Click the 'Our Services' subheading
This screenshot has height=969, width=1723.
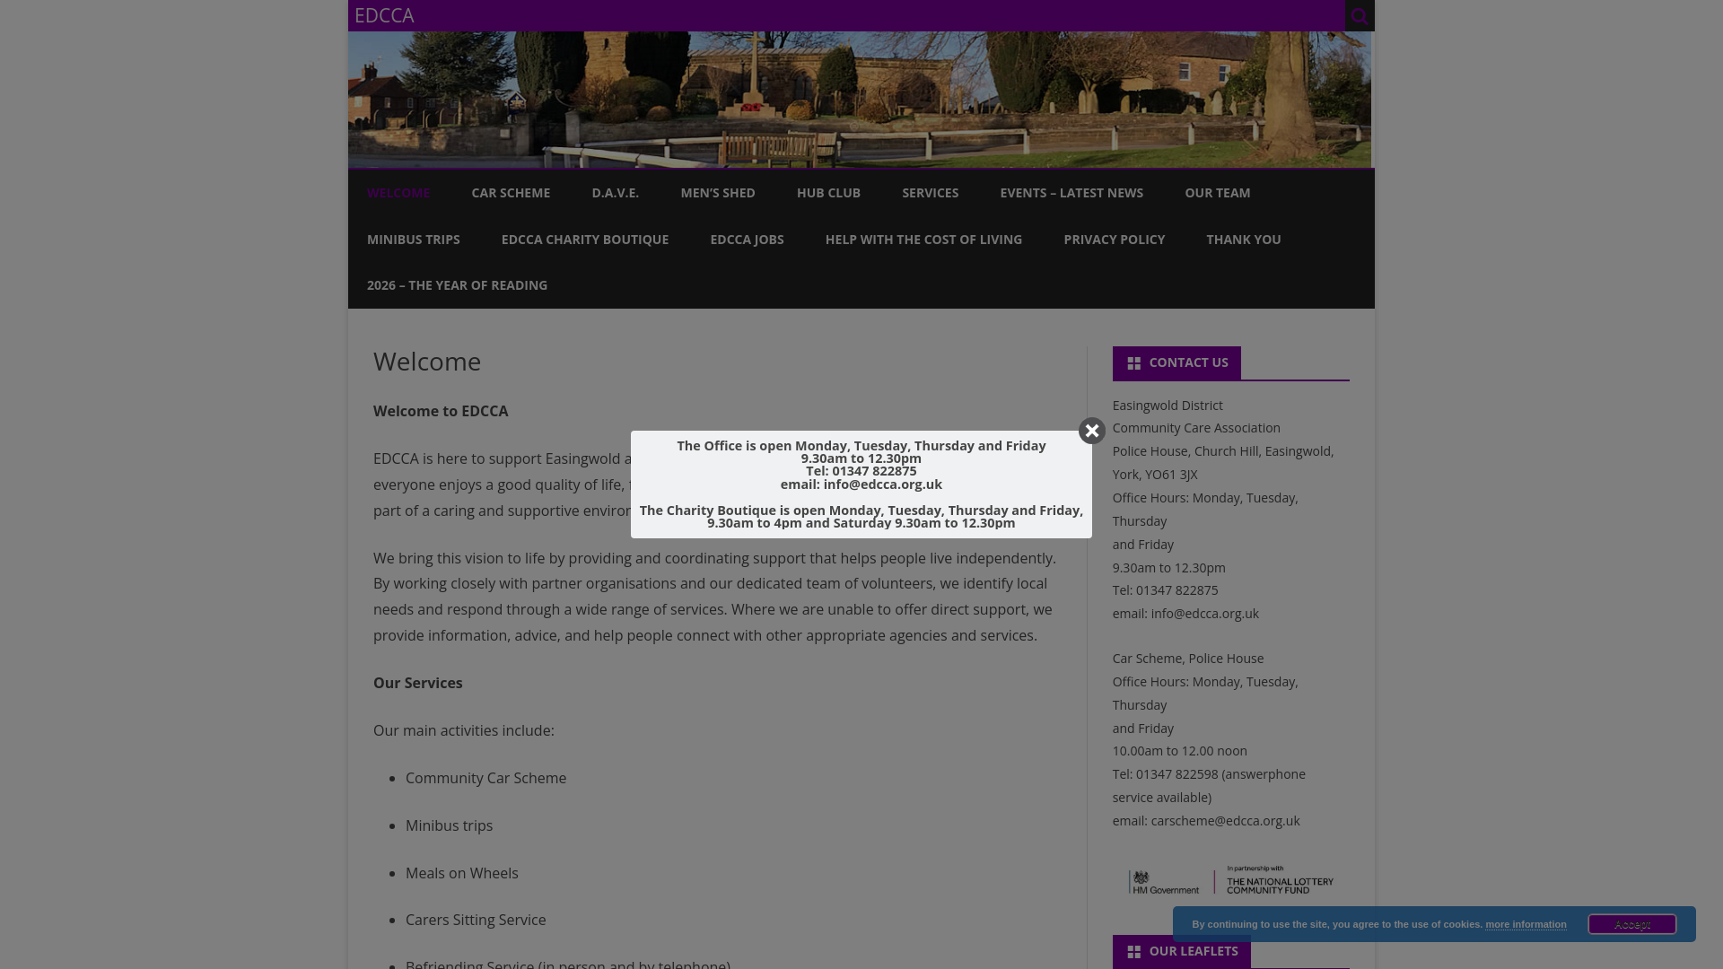coord(418,683)
